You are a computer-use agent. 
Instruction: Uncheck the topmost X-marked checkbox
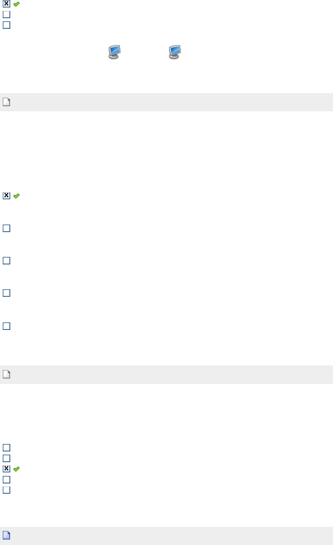point(6,4)
